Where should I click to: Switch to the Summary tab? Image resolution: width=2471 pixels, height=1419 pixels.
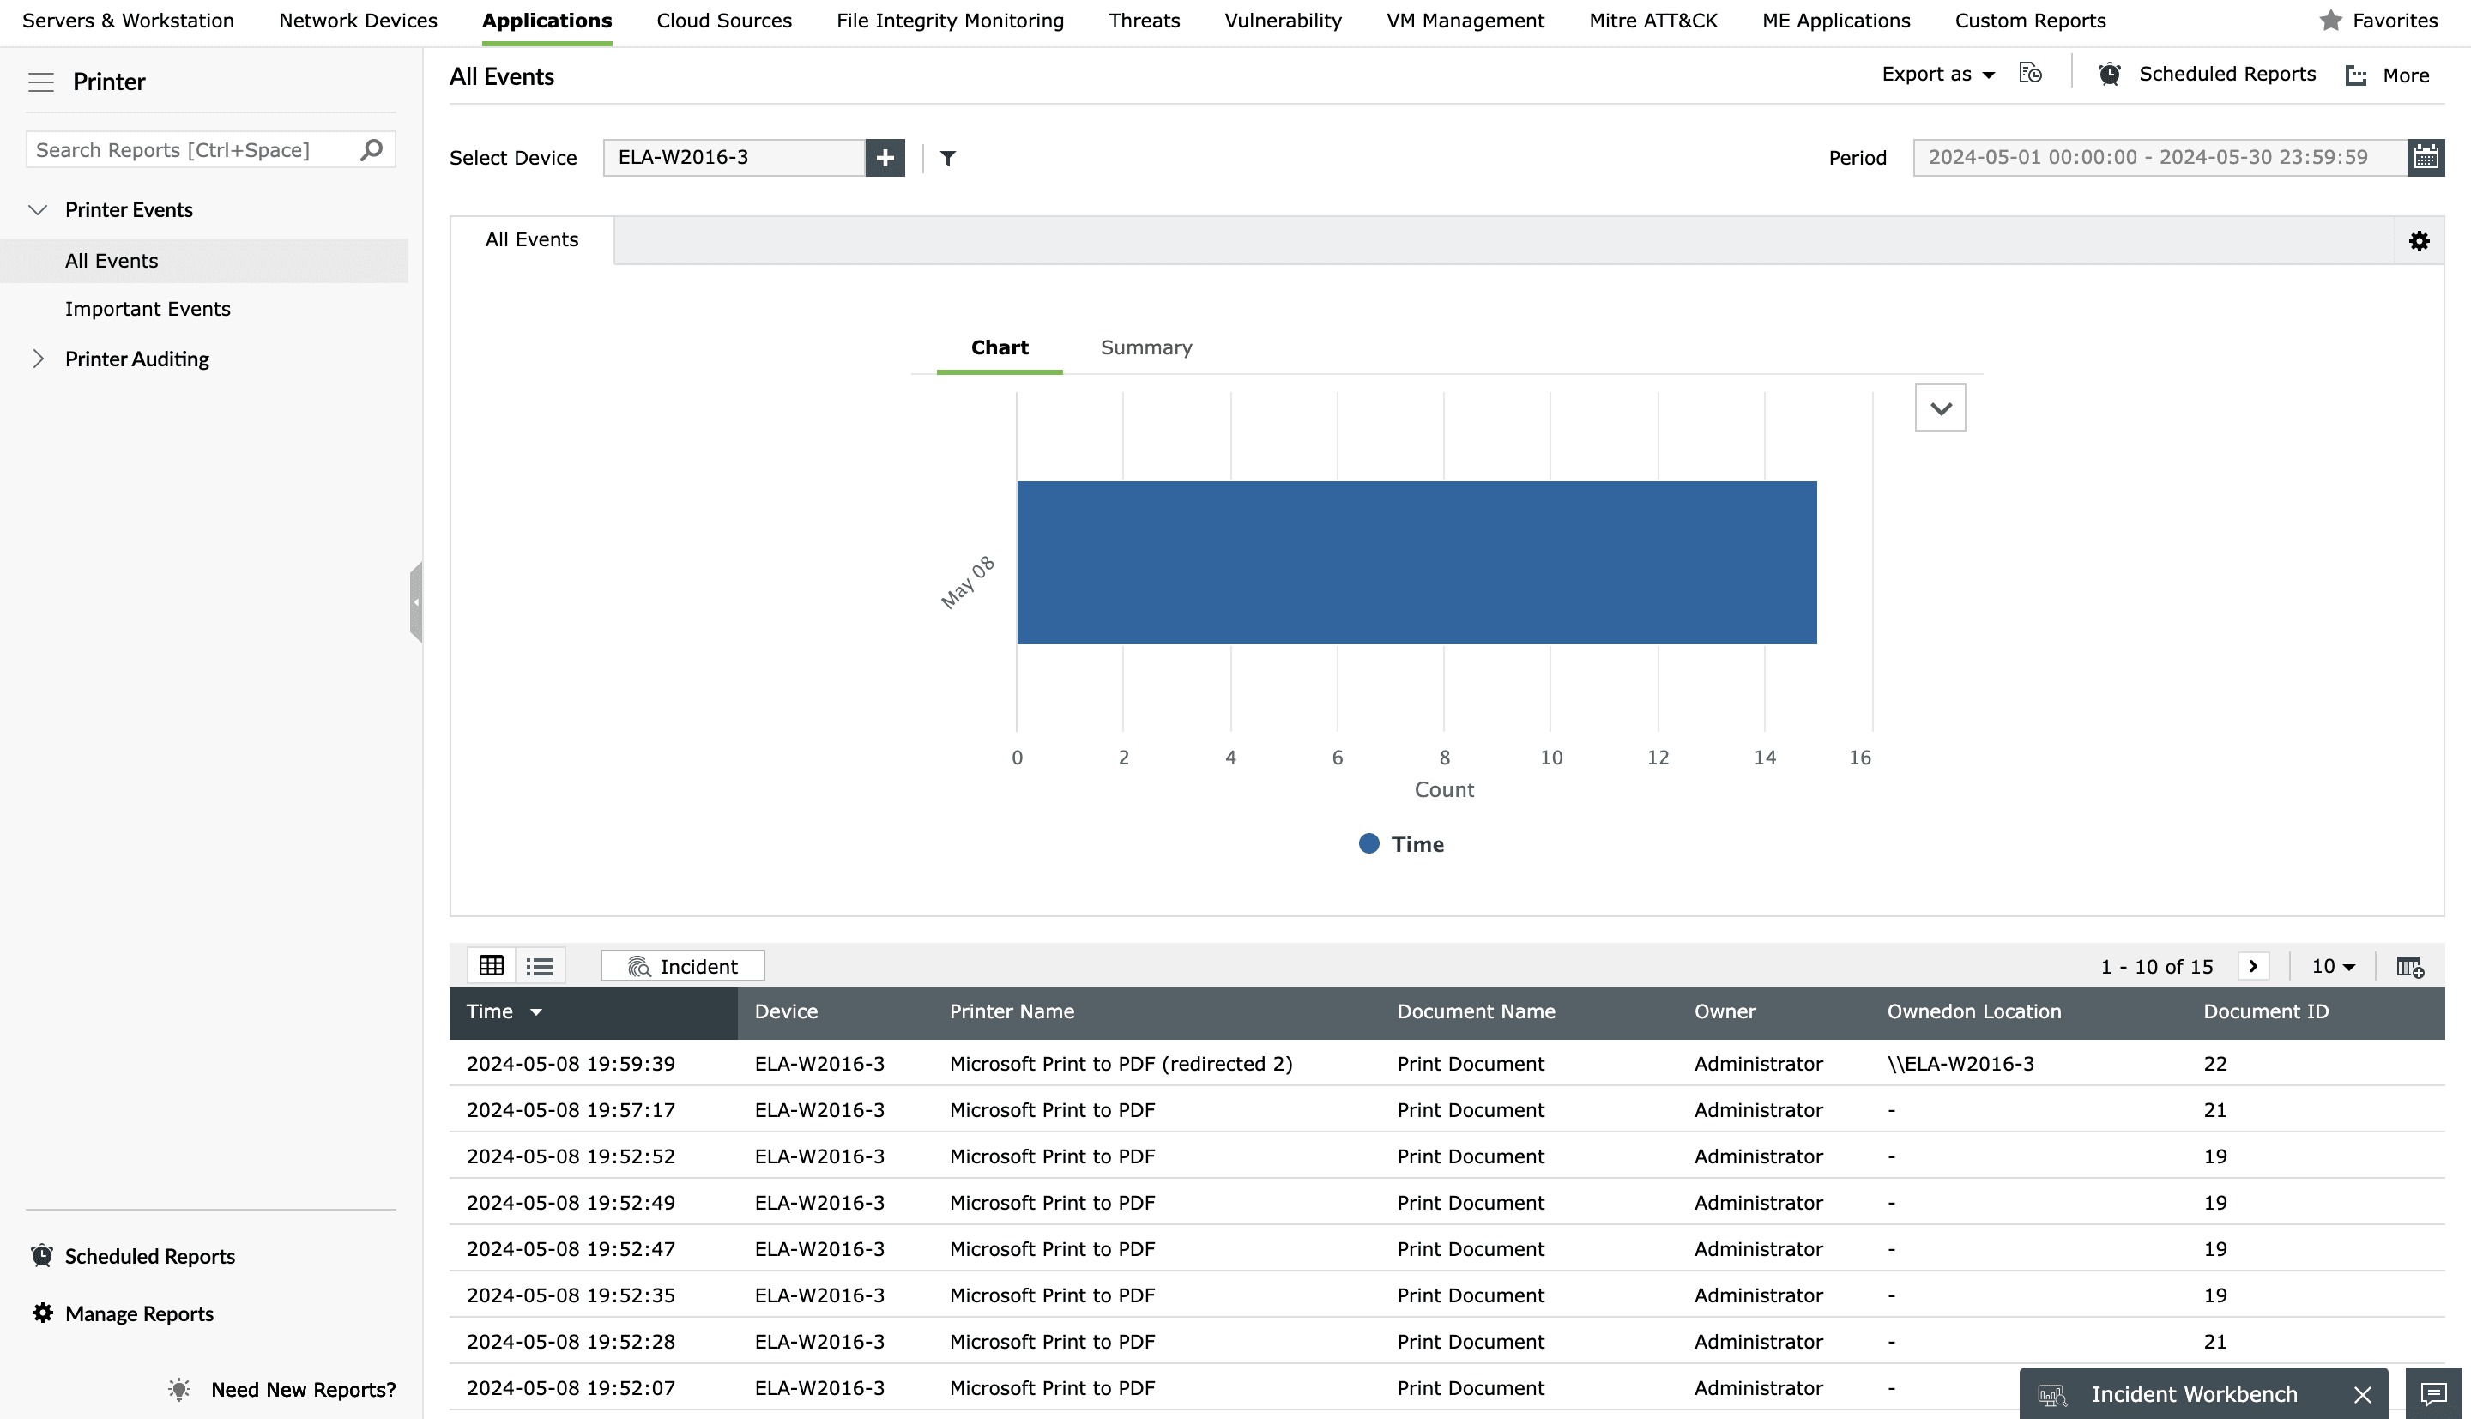pos(1146,348)
